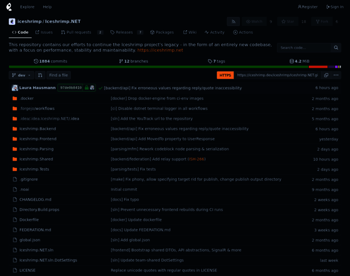
Task: Click the Sign In link
Action: click(335, 7)
